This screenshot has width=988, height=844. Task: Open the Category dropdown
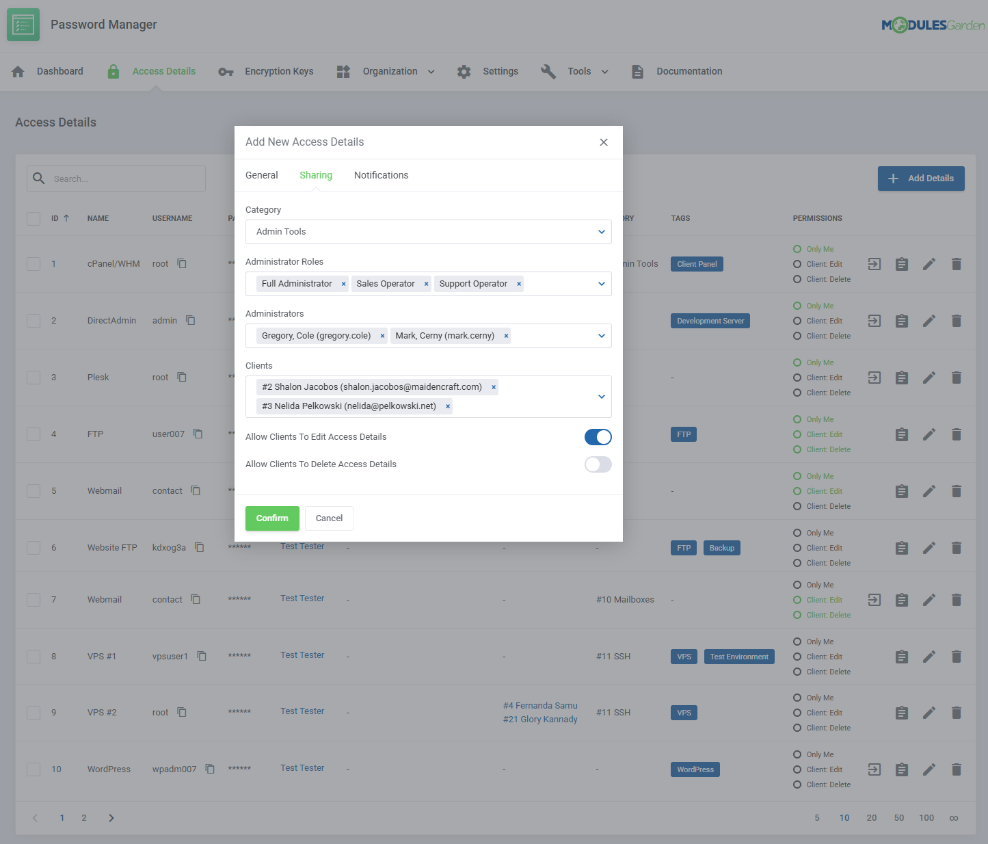click(429, 232)
